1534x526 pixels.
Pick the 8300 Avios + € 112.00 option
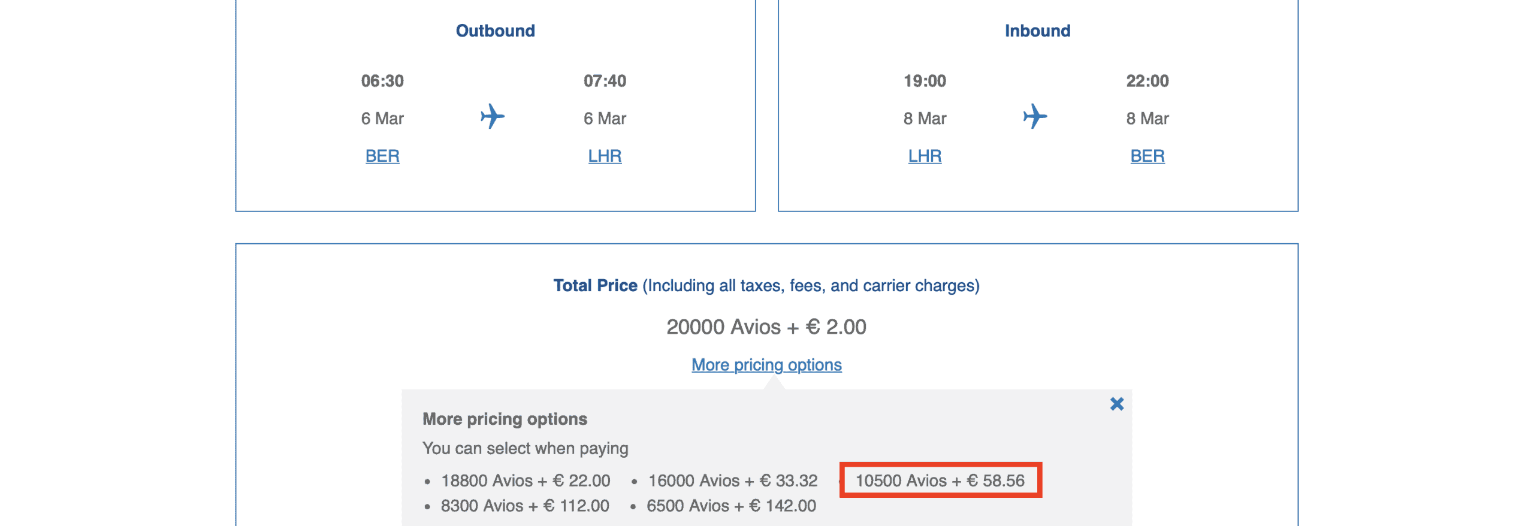pos(525,506)
